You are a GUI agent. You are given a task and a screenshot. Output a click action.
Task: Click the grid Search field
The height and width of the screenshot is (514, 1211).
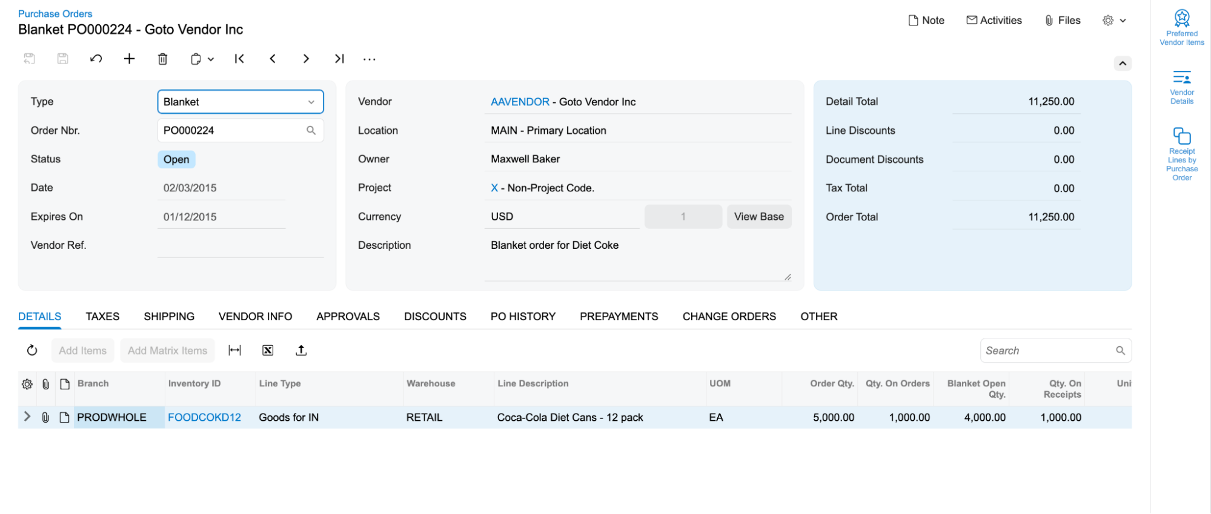click(x=1055, y=351)
